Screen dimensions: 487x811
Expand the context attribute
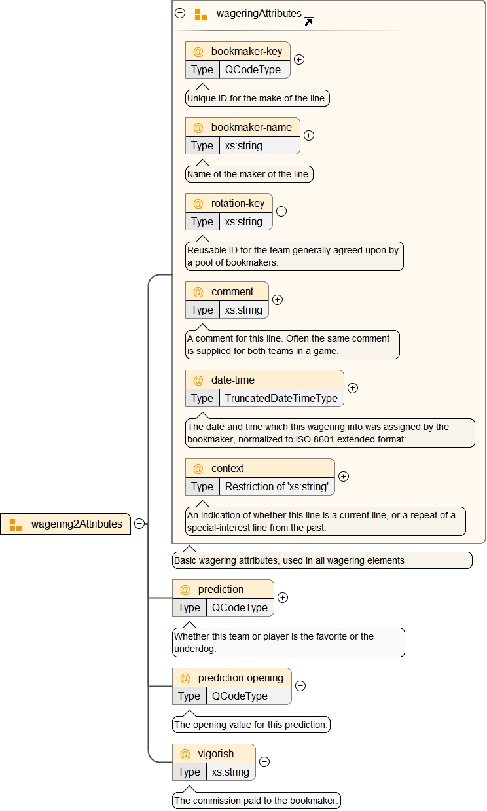pyautogui.click(x=343, y=477)
